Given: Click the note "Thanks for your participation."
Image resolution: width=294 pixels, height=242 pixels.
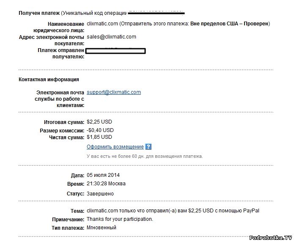Looking at the screenshot, I should (120, 219).
